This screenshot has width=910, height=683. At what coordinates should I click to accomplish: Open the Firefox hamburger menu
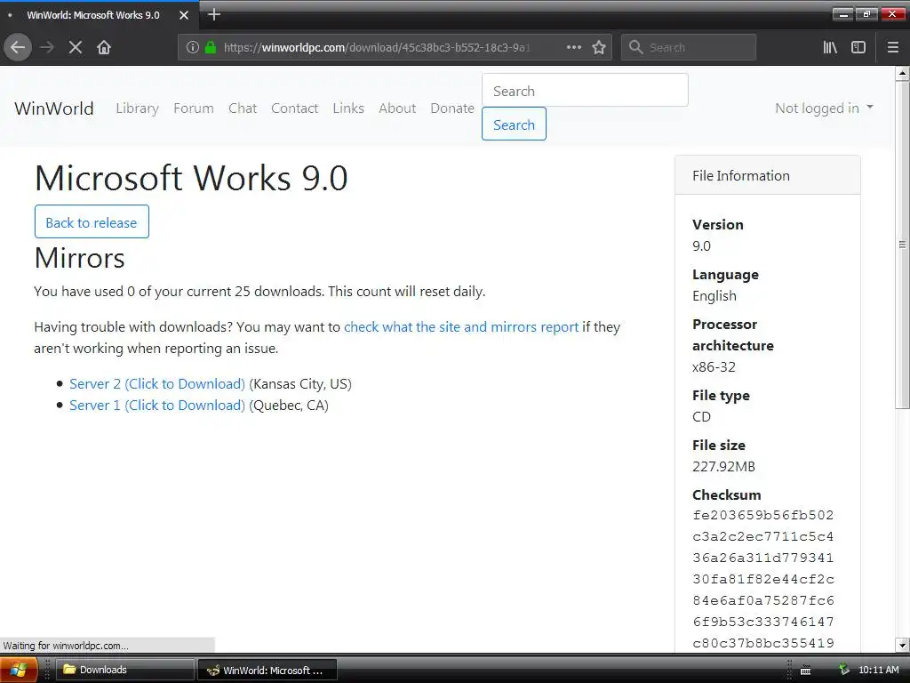pyautogui.click(x=892, y=47)
